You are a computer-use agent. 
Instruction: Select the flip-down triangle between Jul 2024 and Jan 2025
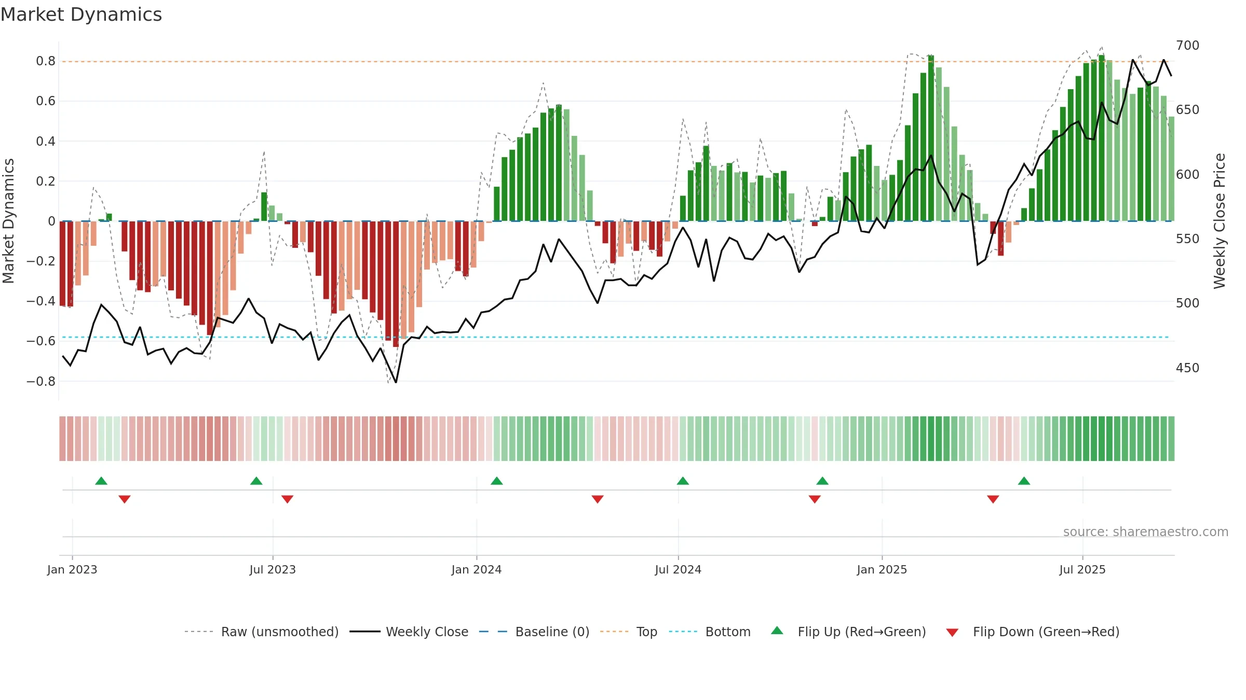pyautogui.click(x=815, y=499)
